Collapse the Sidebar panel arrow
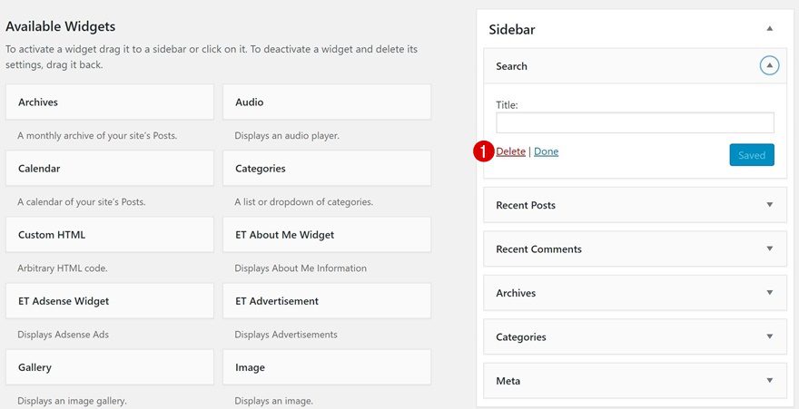This screenshot has width=799, height=409. click(x=769, y=29)
